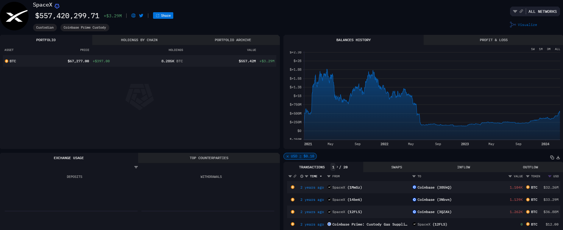The image size is (563, 230).
Task: Switch to the Holdings By Chain tab
Action: 139,40
